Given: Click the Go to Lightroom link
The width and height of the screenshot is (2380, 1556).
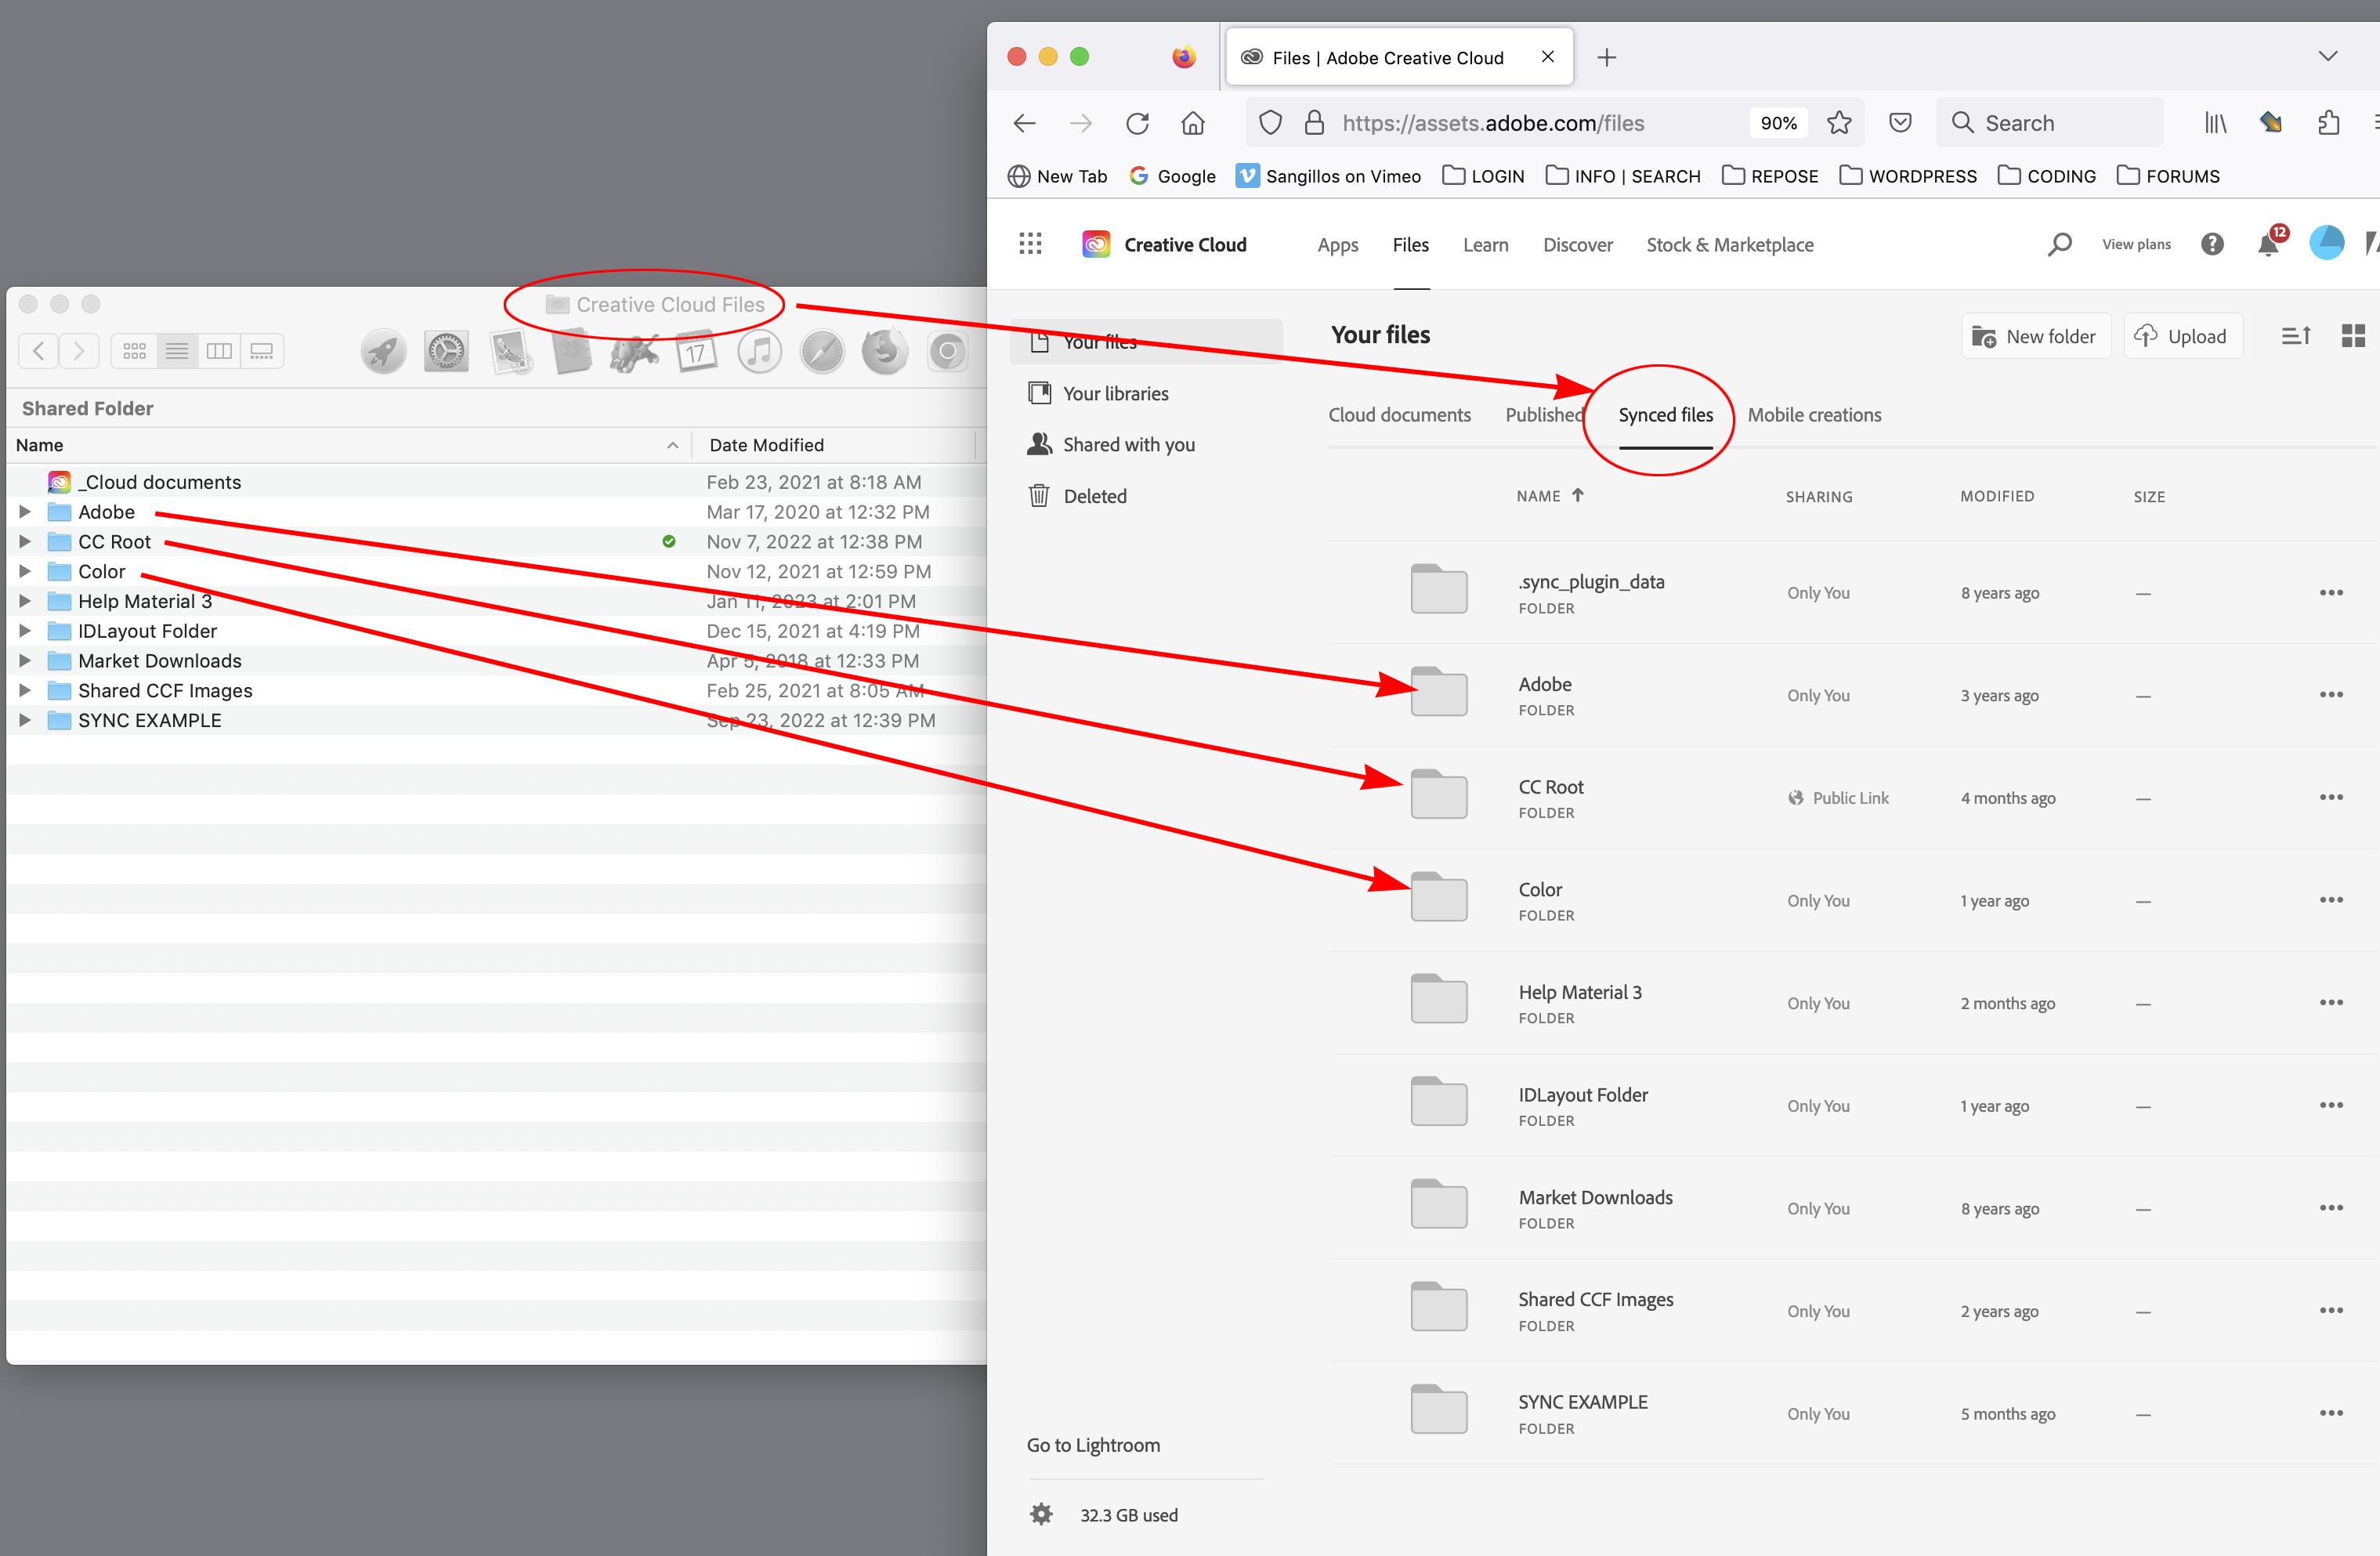Looking at the screenshot, I should point(1093,1444).
